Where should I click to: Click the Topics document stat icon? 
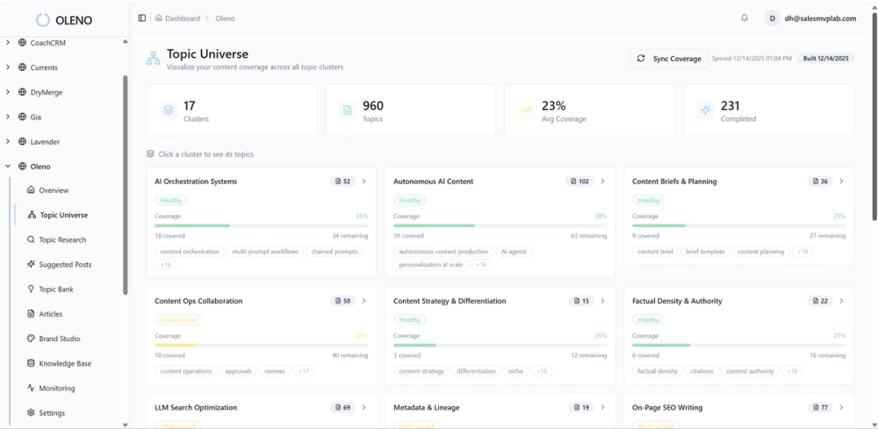tap(347, 111)
